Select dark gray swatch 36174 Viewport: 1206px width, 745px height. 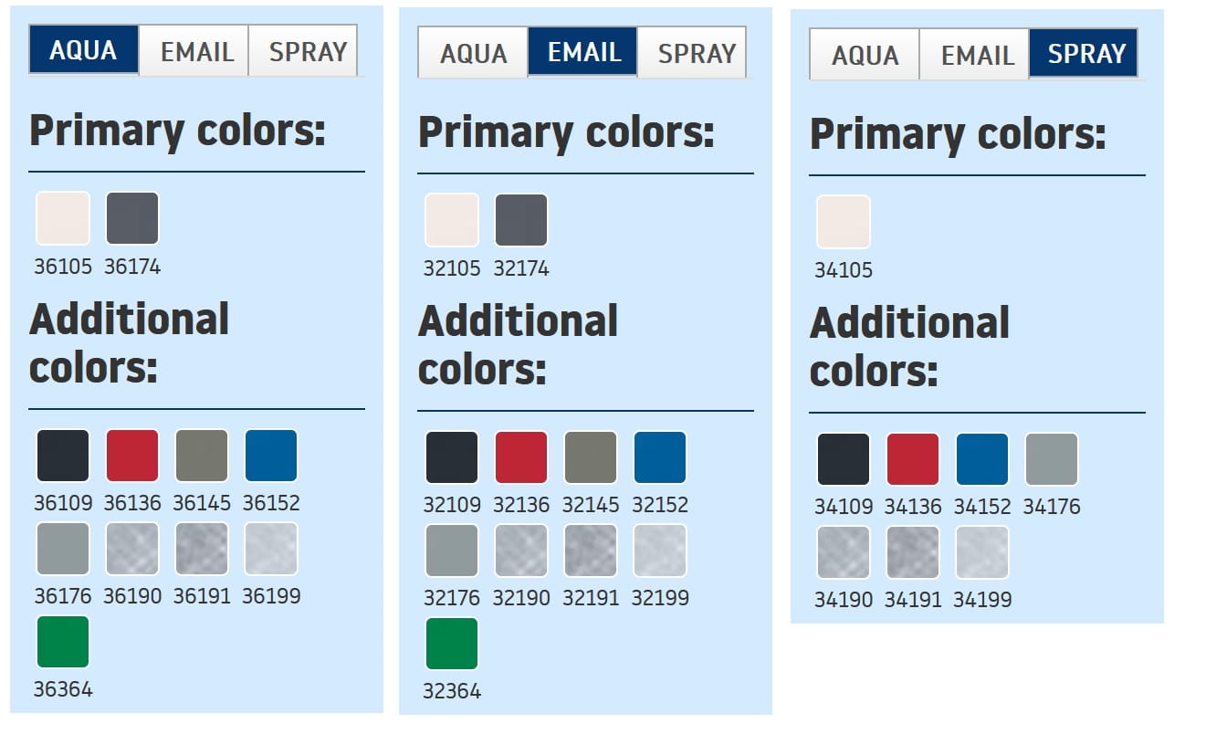pyautogui.click(x=132, y=218)
